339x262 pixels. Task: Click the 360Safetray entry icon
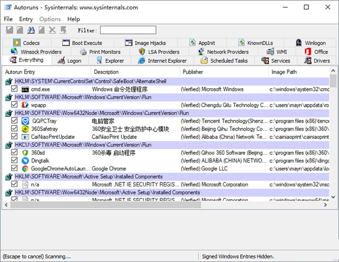(25, 129)
